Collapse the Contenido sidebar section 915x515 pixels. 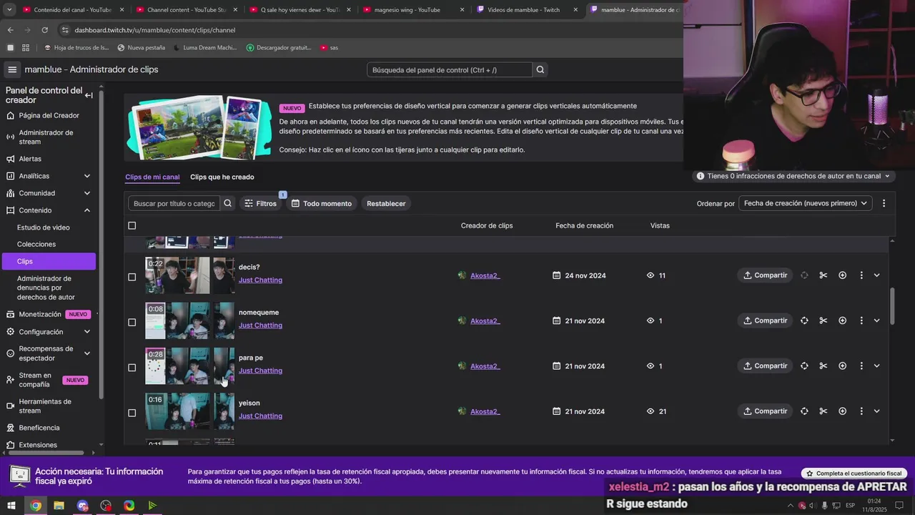tap(86, 210)
